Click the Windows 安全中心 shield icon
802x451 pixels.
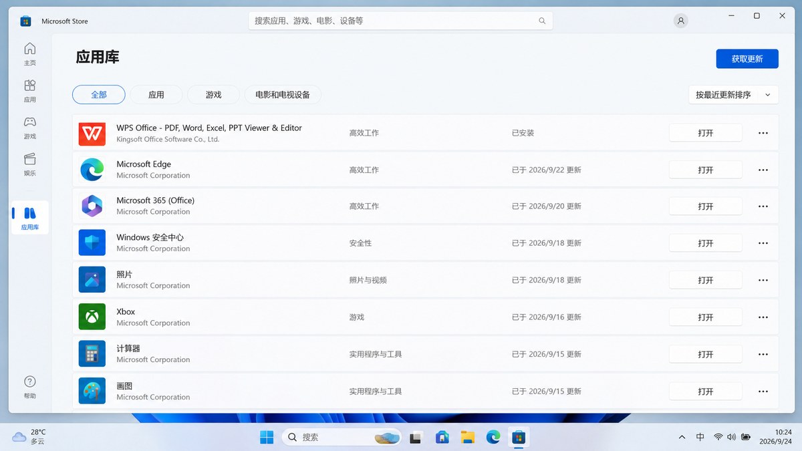click(x=92, y=243)
